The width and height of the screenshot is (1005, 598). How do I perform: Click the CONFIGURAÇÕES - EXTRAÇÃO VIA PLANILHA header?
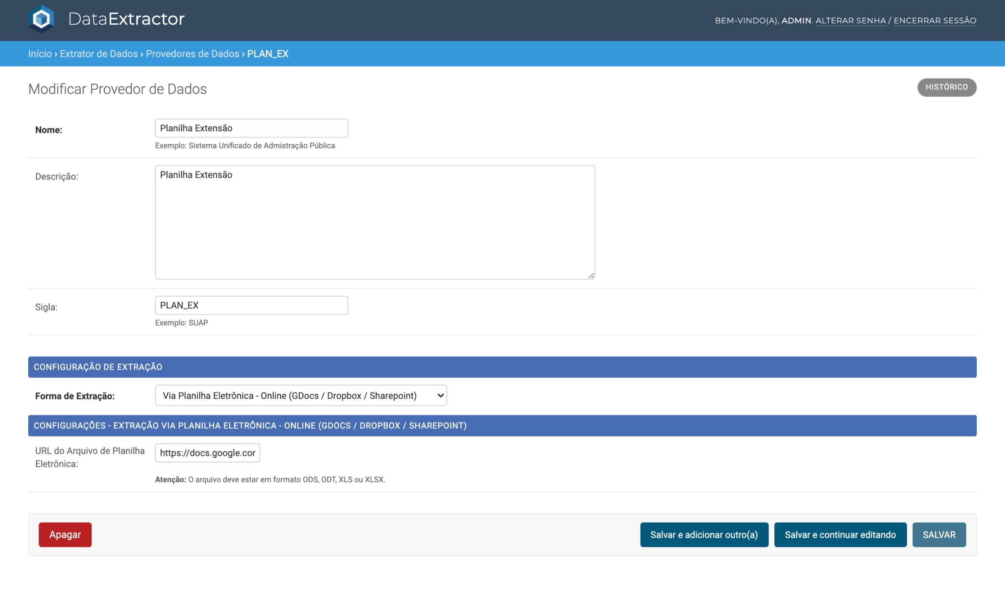tap(502, 425)
